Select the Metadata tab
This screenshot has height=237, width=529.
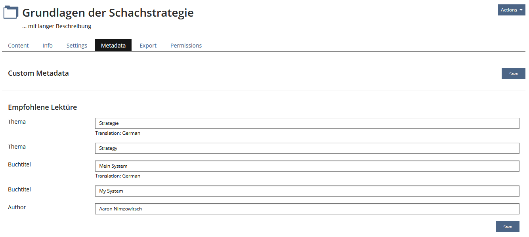tap(113, 46)
